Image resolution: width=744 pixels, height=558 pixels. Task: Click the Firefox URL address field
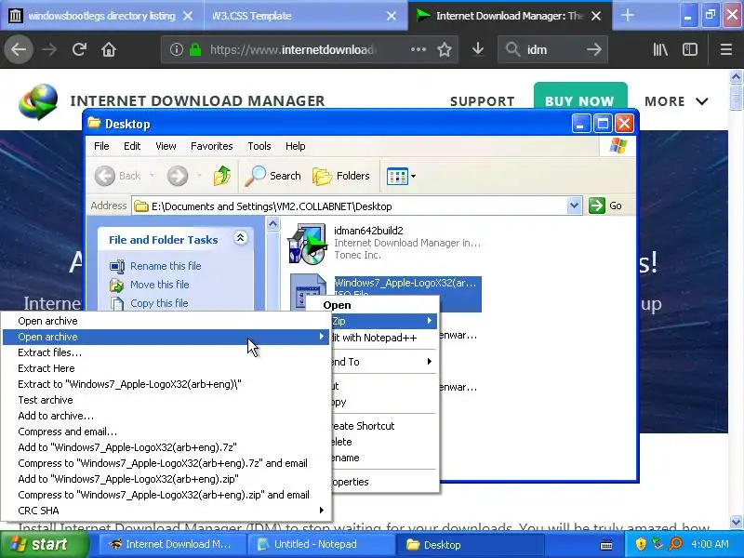pyautogui.click(x=293, y=49)
